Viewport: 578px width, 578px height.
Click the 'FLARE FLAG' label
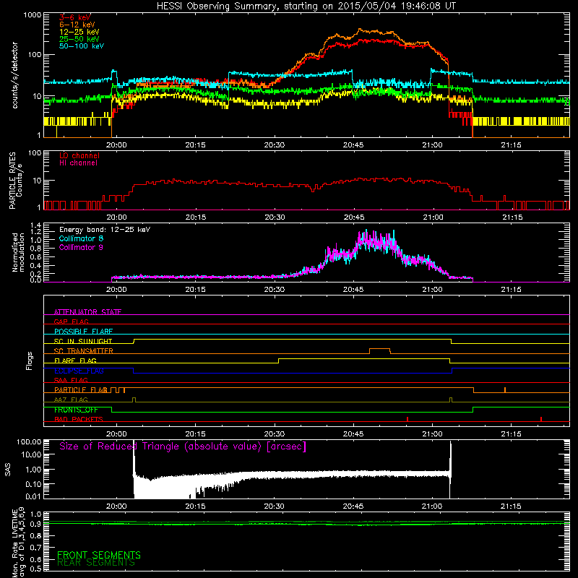(x=75, y=361)
